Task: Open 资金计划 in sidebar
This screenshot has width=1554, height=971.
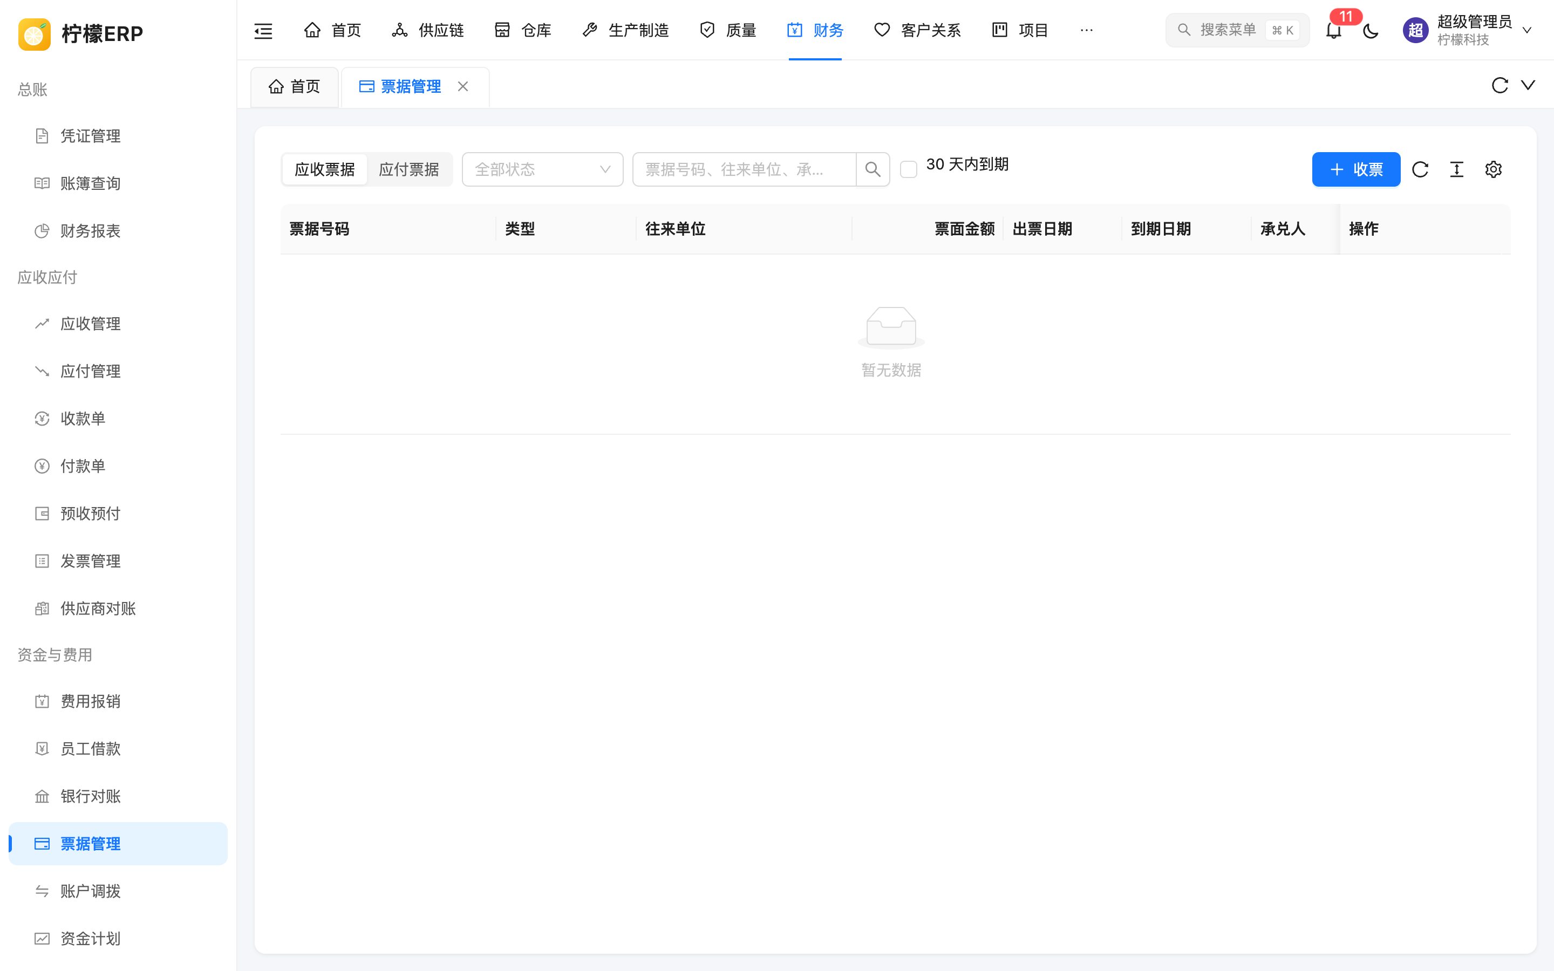Action: (x=118, y=939)
